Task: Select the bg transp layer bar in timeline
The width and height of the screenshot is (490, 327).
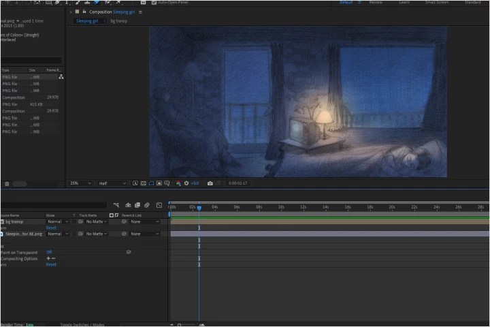Action: [x=329, y=221]
